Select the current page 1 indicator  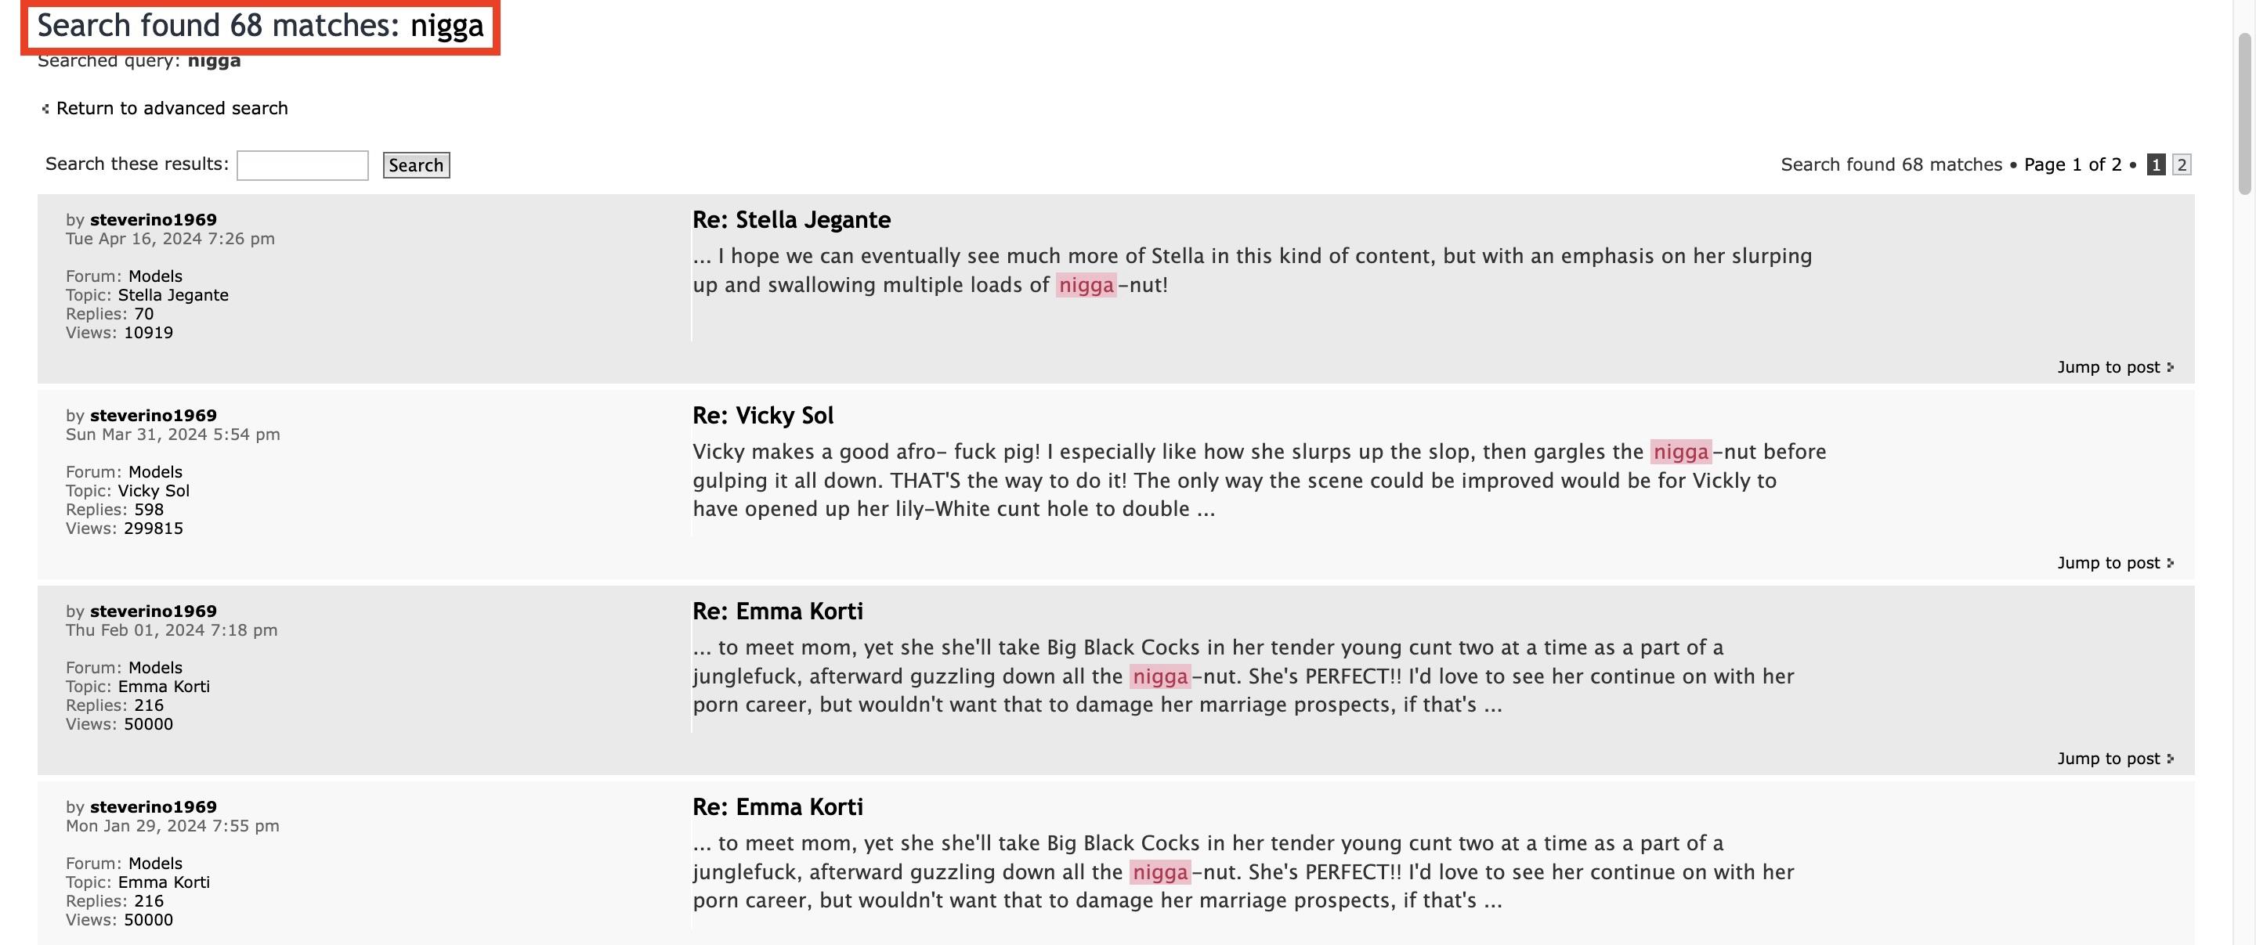pyautogui.click(x=2157, y=164)
